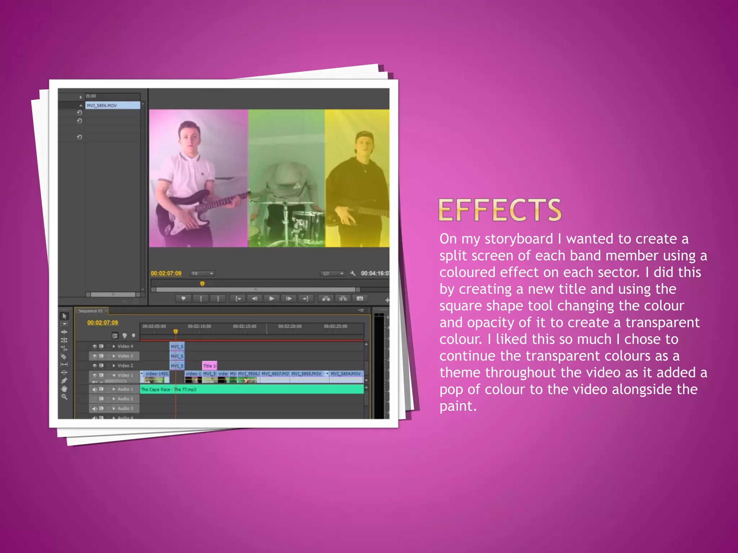This screenshot has width=738, height=553.
Task: Toggle sync lock on Audio 2
Action: 101,399
